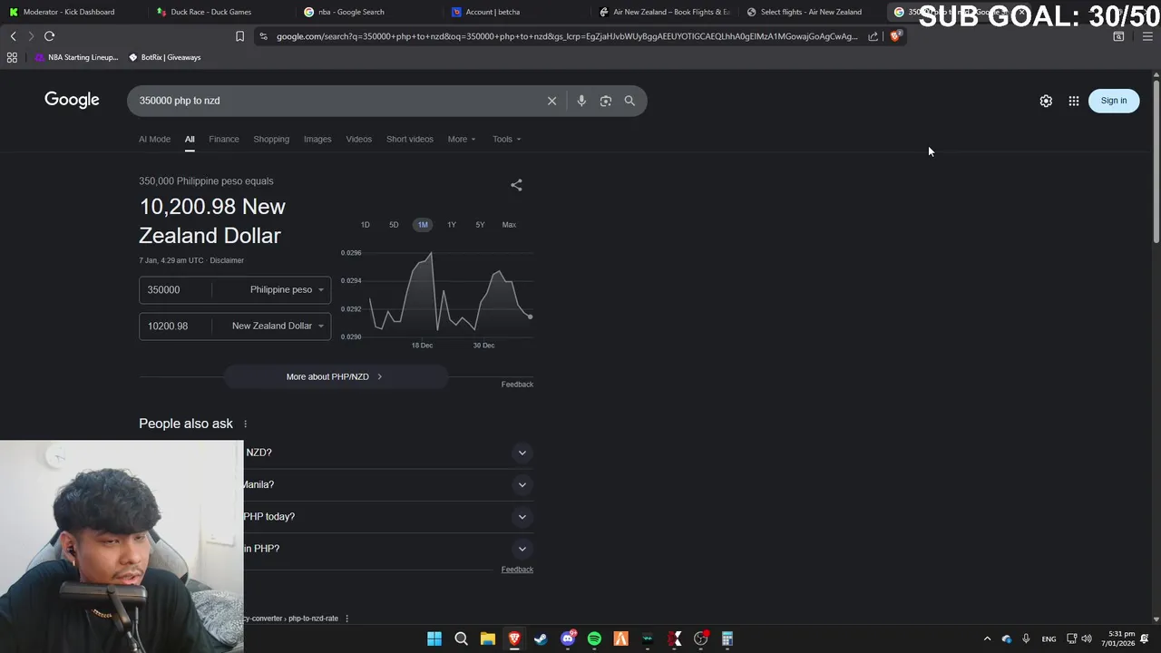The width and height of the screenshot is (1161, 653).
Task: Switch to Finance results tab
Action: pos(224,139)
